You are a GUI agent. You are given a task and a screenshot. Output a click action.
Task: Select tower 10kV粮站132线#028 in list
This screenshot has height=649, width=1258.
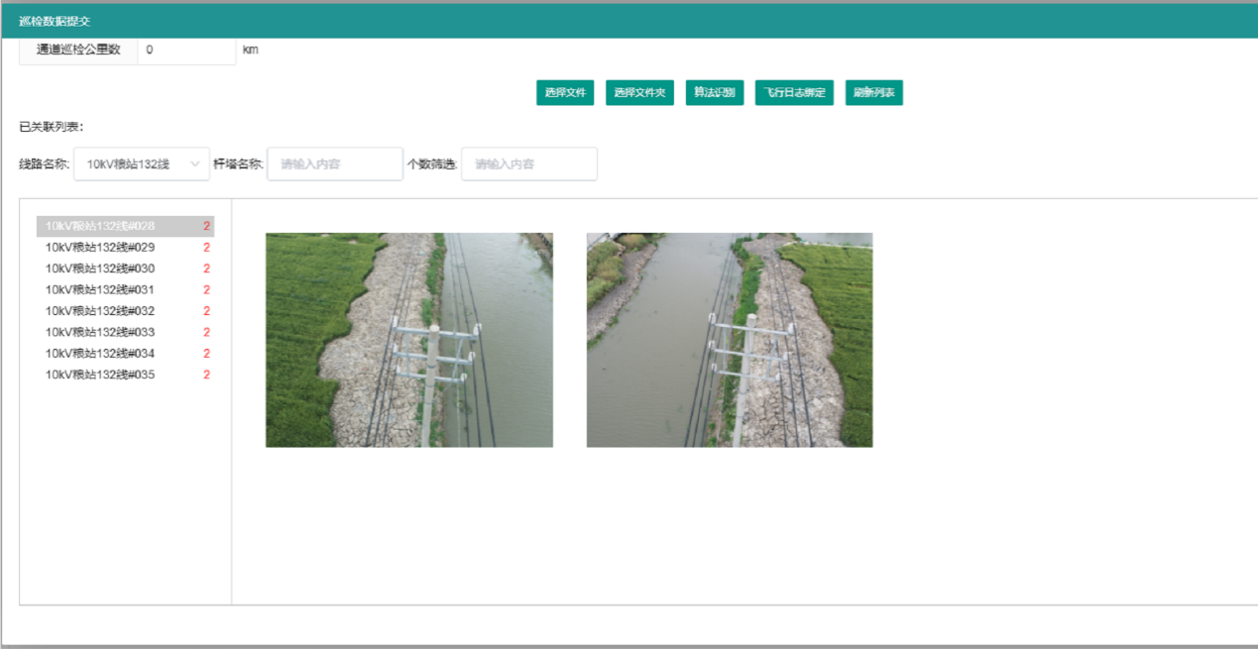click(125, 226)
